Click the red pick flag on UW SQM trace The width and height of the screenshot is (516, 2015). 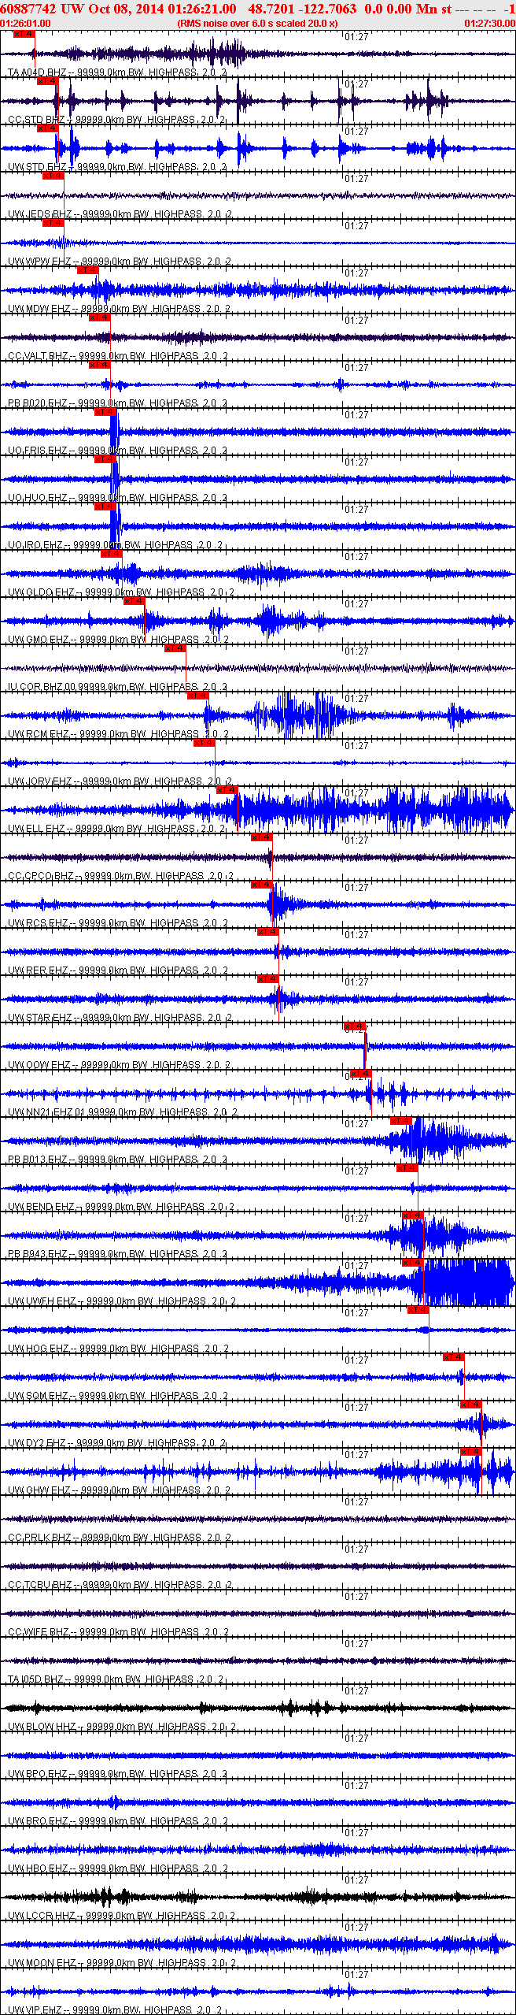(453, 1357)
